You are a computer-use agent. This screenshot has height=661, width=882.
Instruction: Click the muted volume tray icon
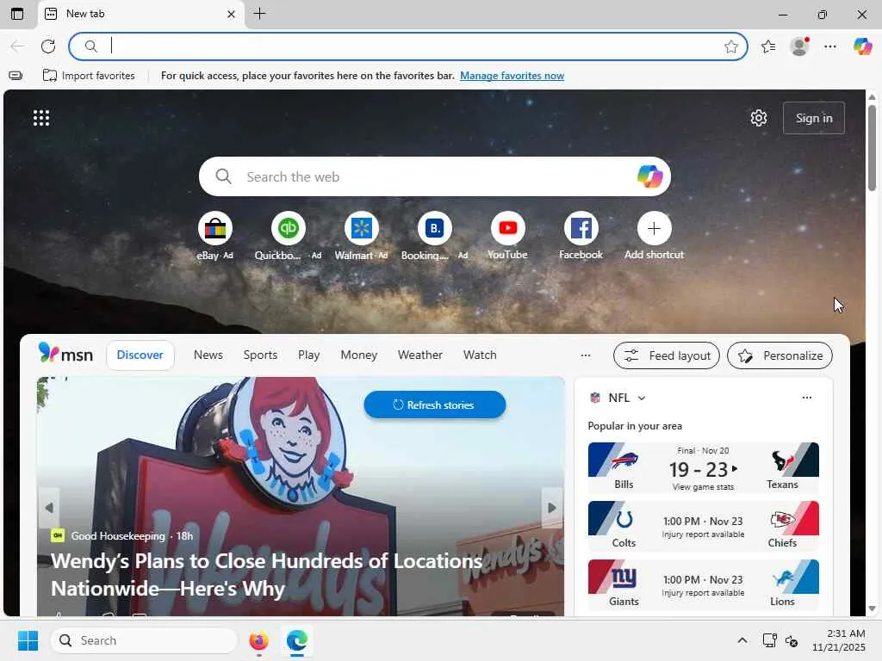792,640
